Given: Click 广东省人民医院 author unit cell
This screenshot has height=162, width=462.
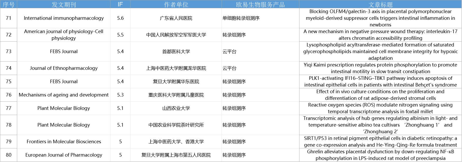Looking at the screenshot, I should click(176, 18).
